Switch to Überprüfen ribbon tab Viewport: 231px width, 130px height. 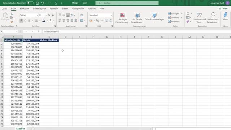point(78,9)
